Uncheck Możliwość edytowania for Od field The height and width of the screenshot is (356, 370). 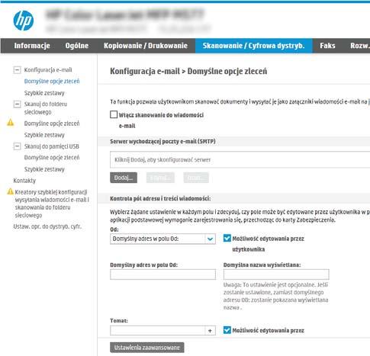point(227,238)
